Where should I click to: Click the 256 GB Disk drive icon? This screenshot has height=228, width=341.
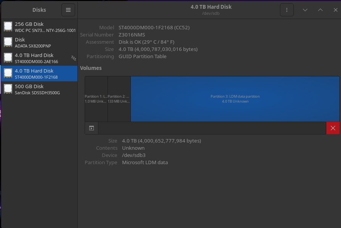(8, 27)
